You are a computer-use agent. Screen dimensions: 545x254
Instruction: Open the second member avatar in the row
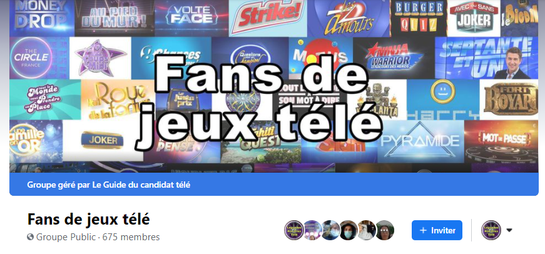[x=312, y=230]
